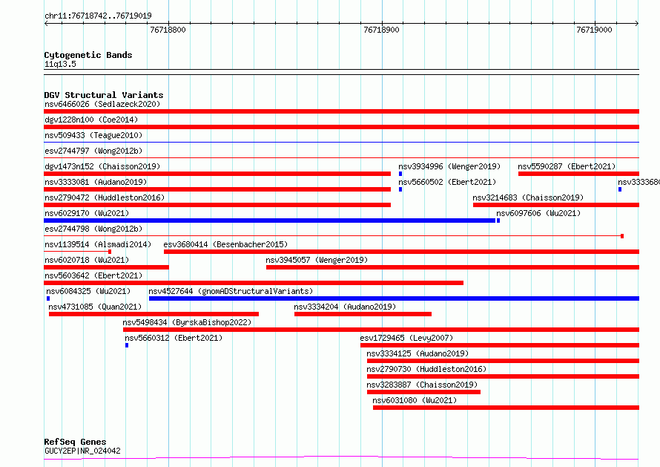
Task: Select the nsv2790730 (Huddleston2016) label
Action: (426, 369)
